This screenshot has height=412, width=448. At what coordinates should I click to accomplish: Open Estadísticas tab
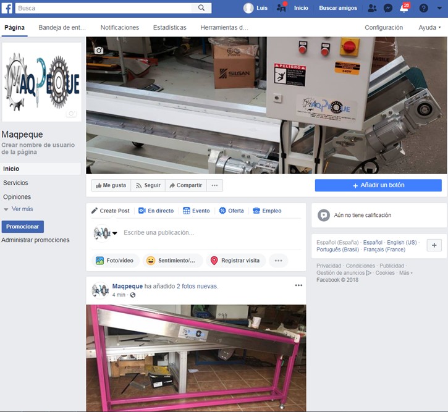(x=170, y=28)
